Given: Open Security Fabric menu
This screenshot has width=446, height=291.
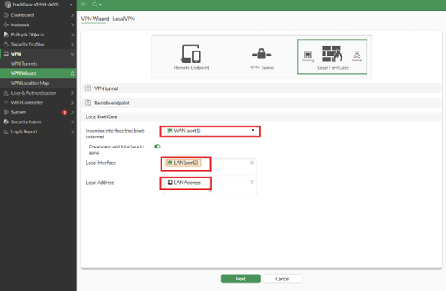Looking at the screenshot, I should coord(38,122).
